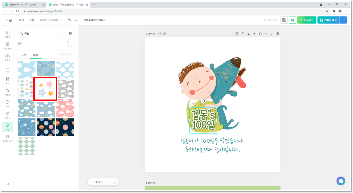Viewport: 353px width, 193px height.
Task: Add a new page with plus icon
Action: [254, 34]
